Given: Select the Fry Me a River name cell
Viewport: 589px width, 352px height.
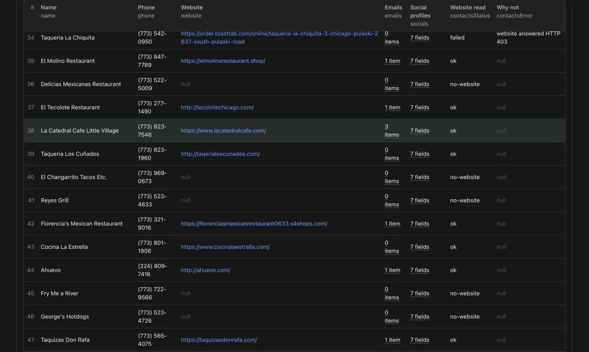Looking at the screenshot, I should tap(60, 293).
